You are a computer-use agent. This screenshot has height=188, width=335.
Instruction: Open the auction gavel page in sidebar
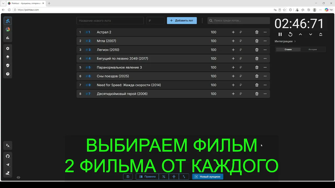[x=8, y=21]
